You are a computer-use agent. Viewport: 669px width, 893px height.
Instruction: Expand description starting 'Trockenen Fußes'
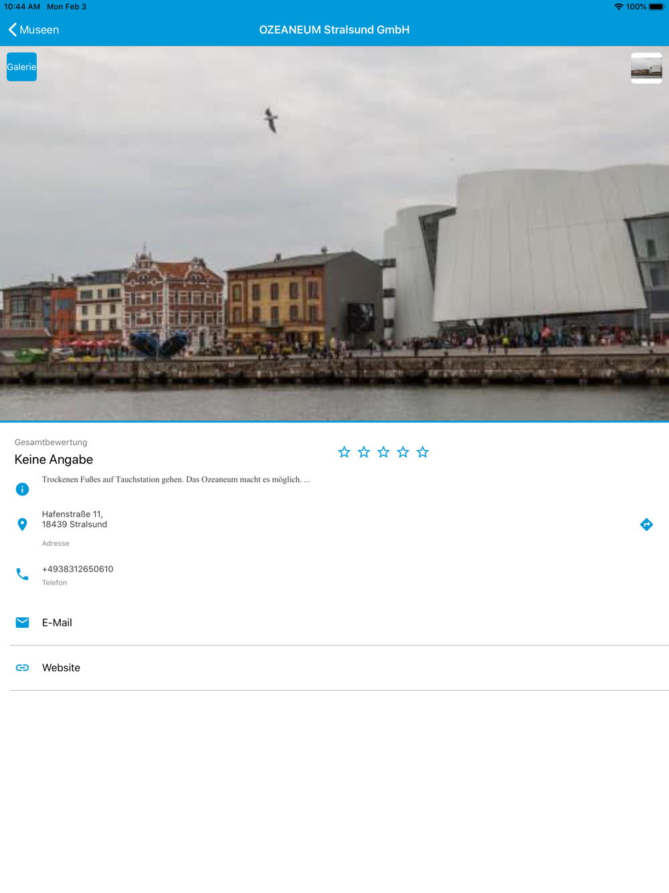coord(176,479)
